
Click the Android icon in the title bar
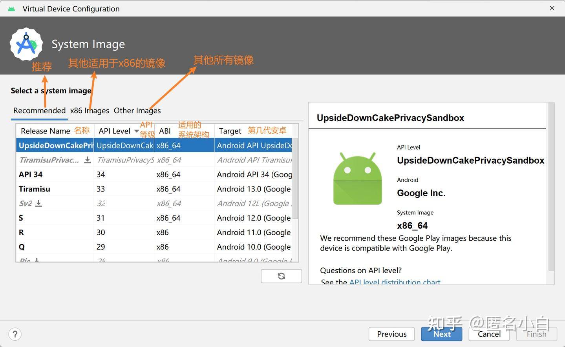(11, 9)
